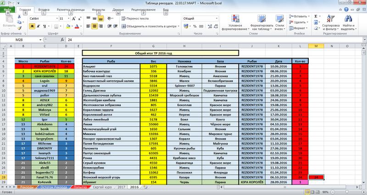
Task: Toggle italic formatting
Action: [x=38, y=27]
